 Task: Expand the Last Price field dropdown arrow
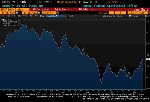coord(58,13)
